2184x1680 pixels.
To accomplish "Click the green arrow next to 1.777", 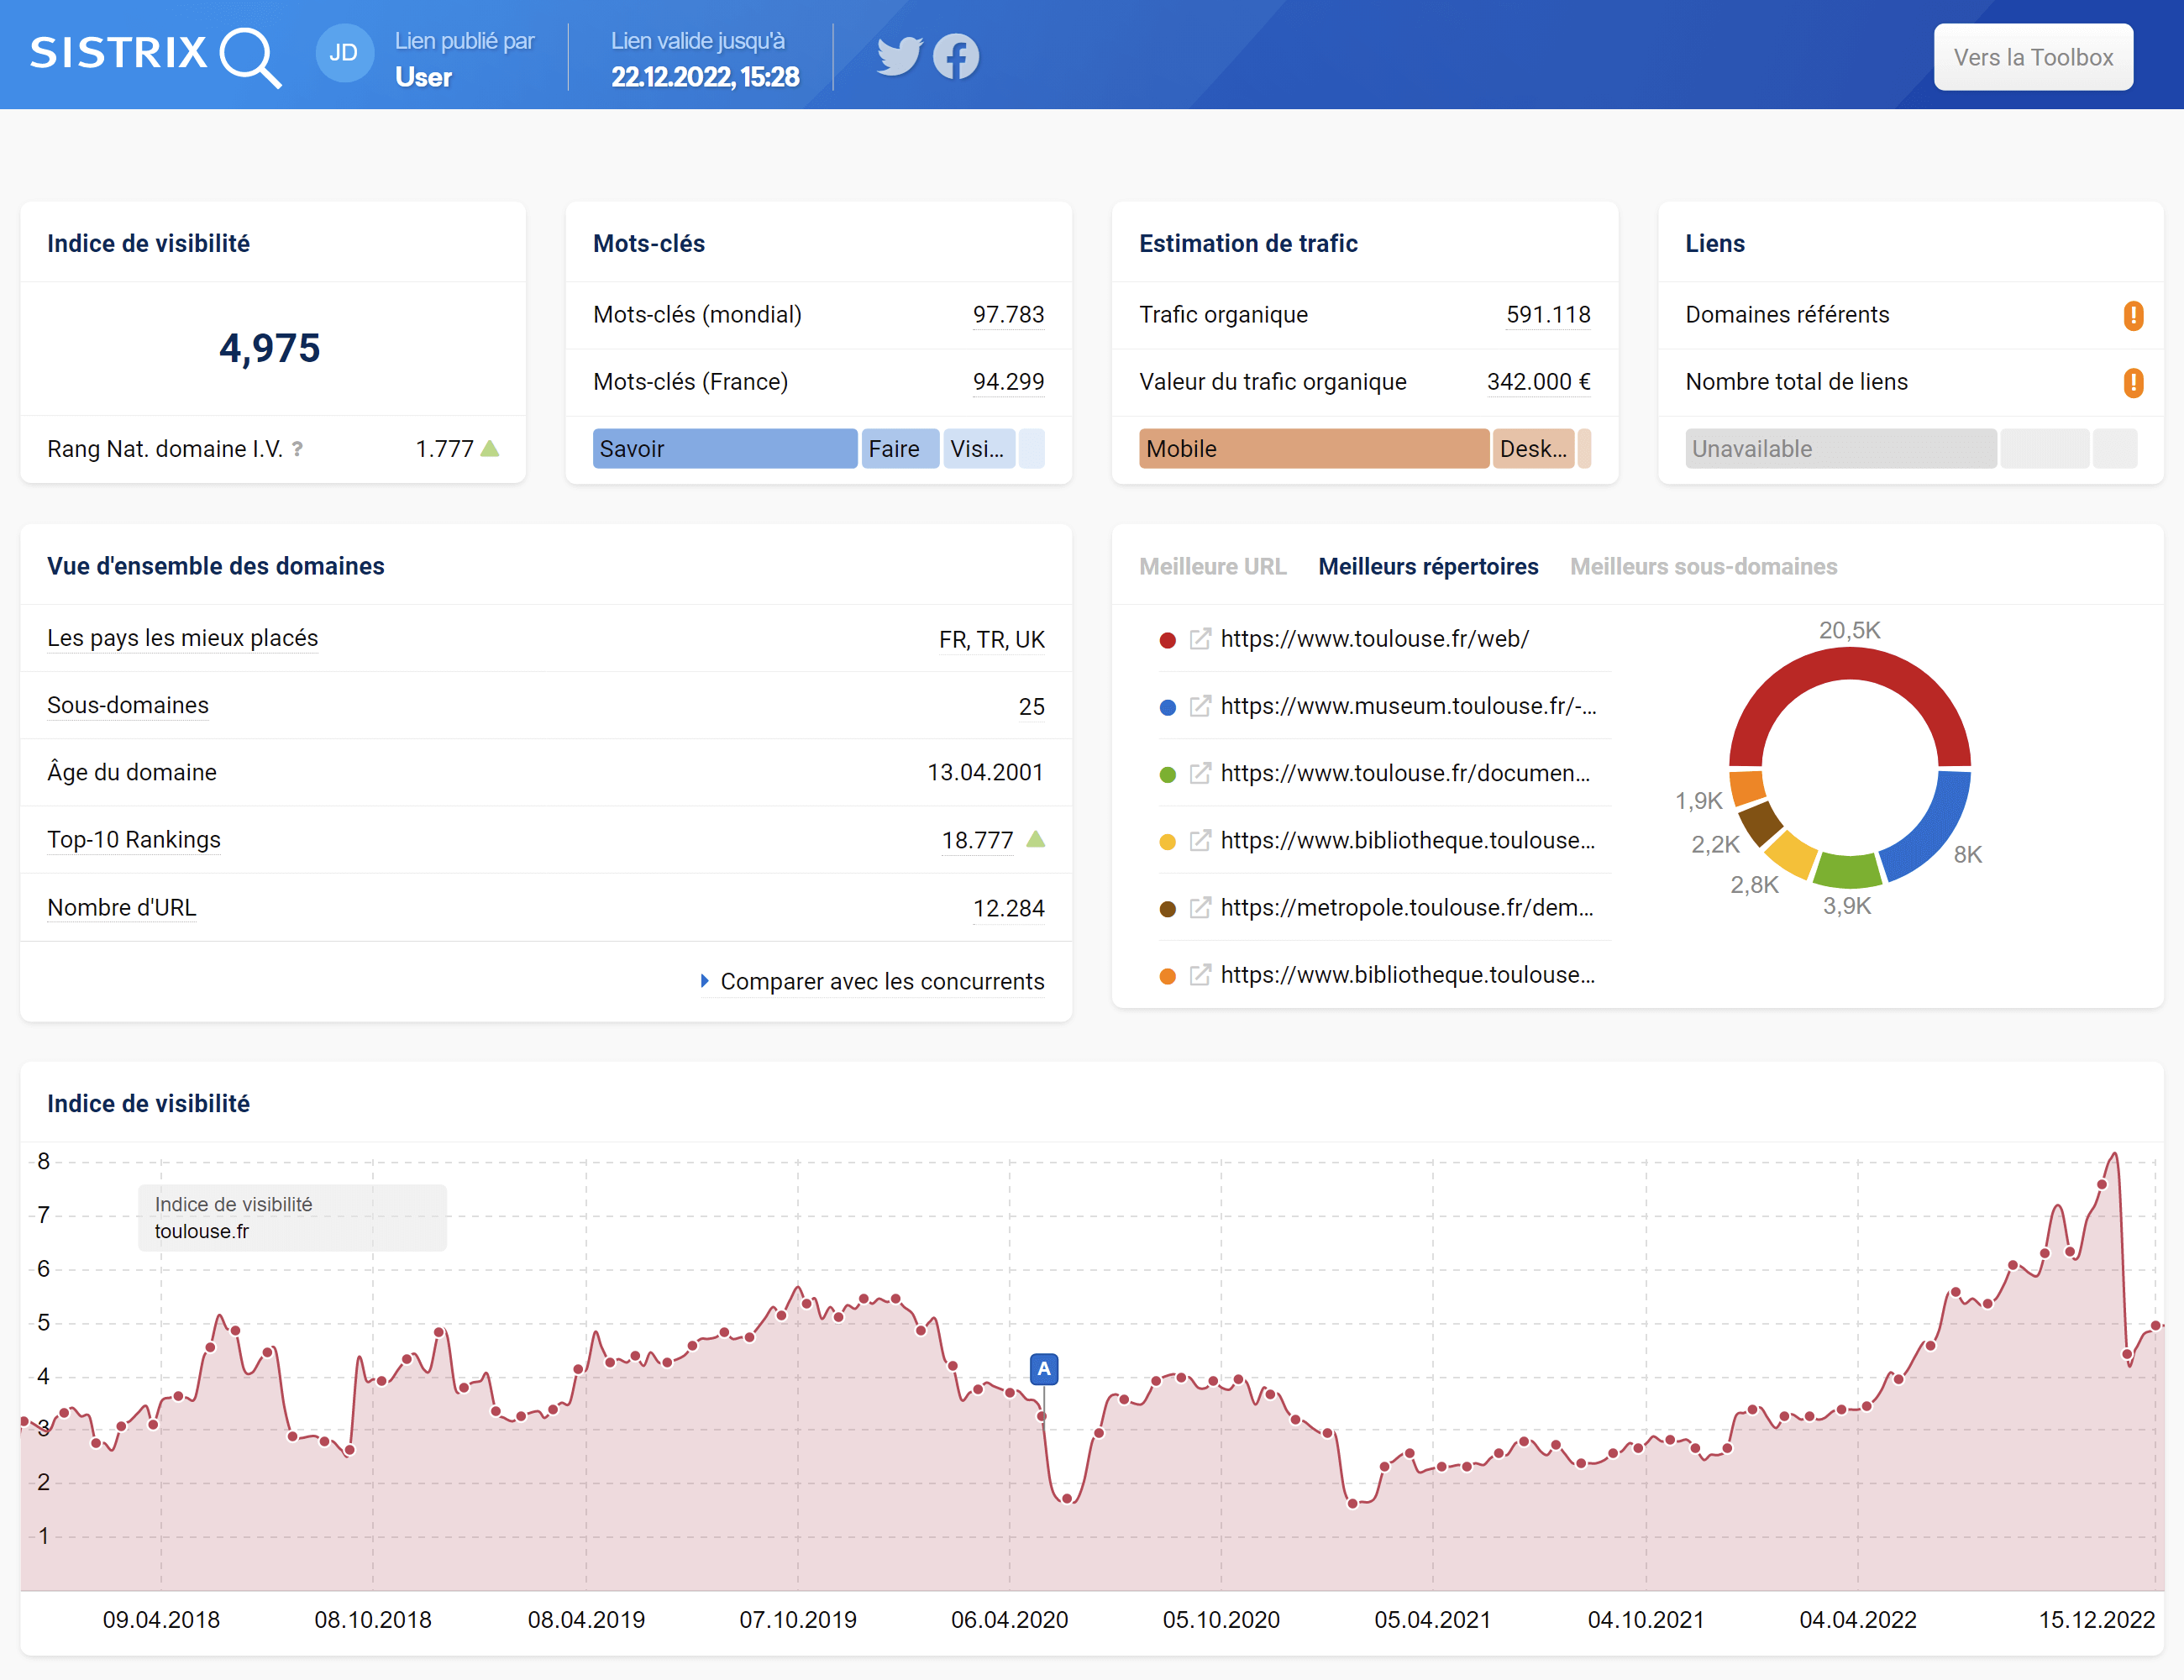I will [490, 448].
